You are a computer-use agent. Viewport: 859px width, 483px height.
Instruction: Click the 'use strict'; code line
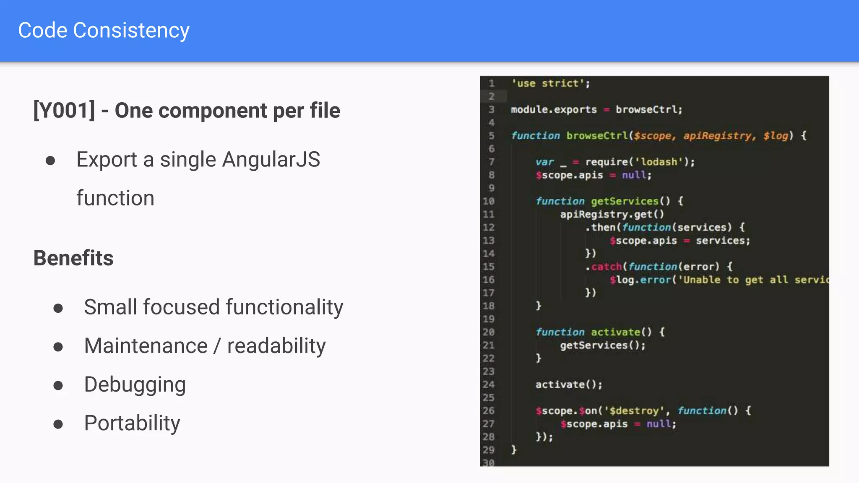pyautogui.click(x=550, y=83)
